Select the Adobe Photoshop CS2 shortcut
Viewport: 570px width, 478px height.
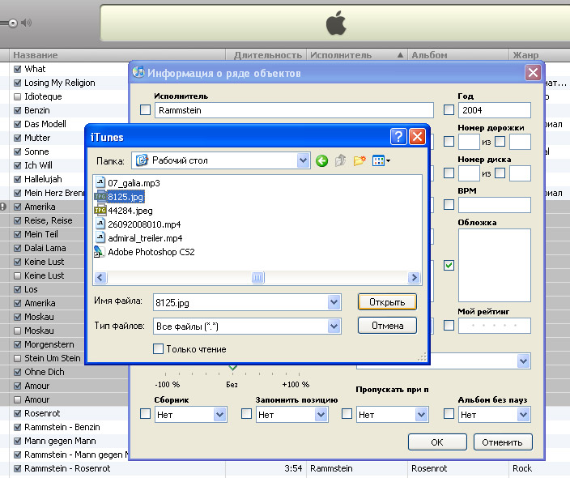[151, 252]
